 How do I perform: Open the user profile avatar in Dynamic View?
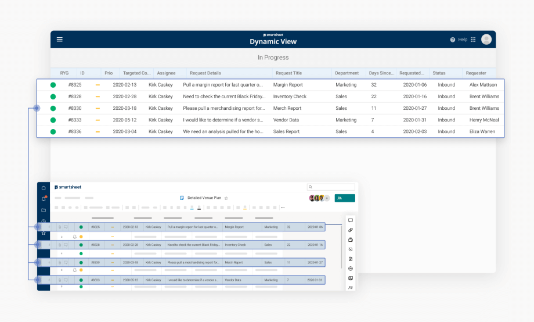pos(486,40)
